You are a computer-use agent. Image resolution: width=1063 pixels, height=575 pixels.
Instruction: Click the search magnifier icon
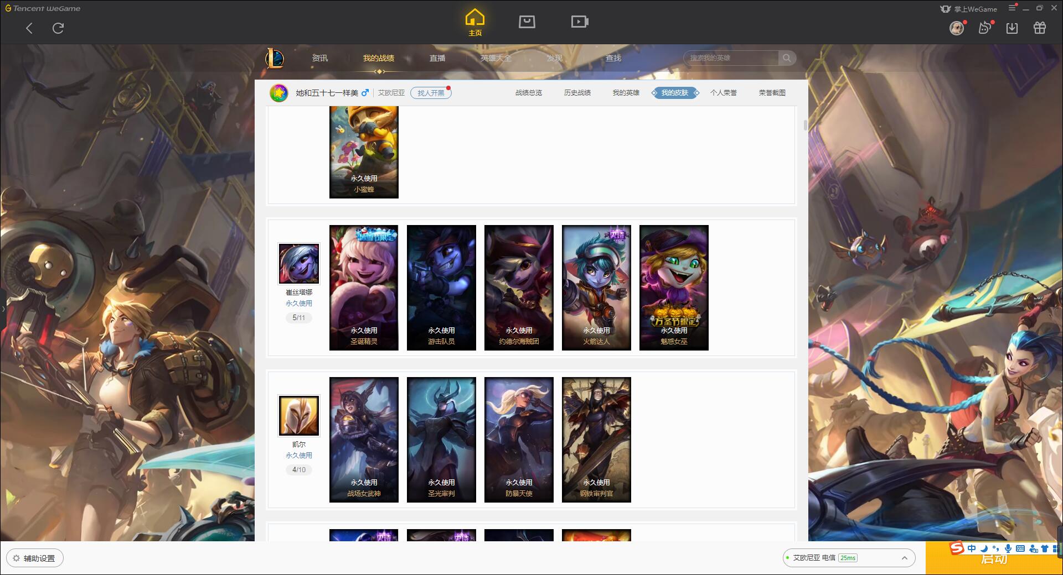point(787,58)
